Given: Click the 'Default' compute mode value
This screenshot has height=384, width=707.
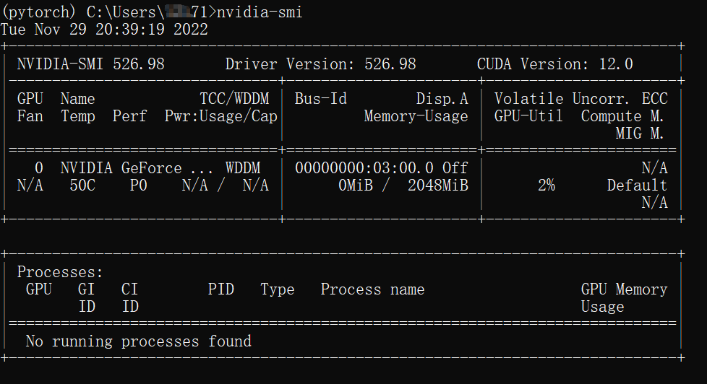Looking at the screenshot, I should click(x=637, y=186).
